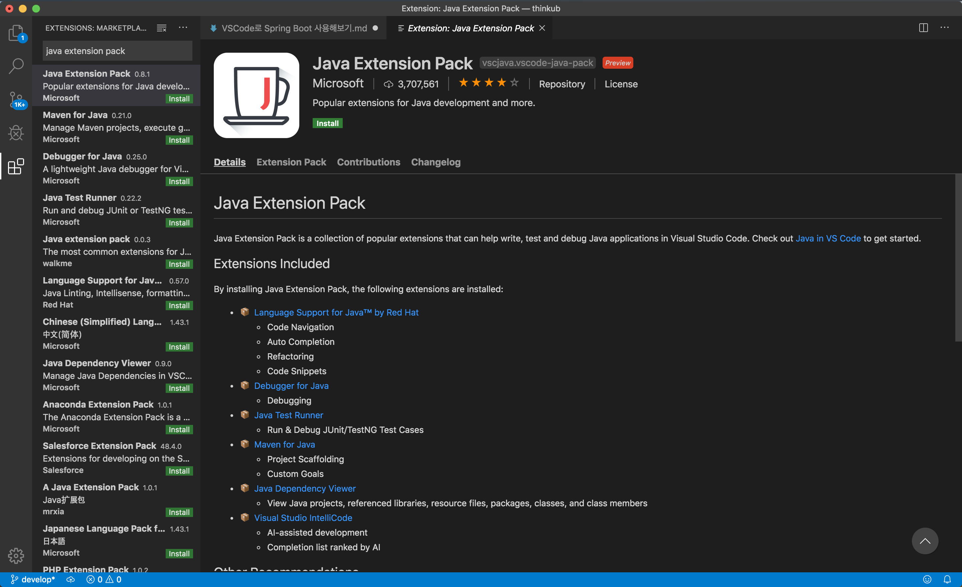Image resolution: width=962 pixels, height=587 pixels.
Task: Open Java in VS Code link
Action: point(828,238)
